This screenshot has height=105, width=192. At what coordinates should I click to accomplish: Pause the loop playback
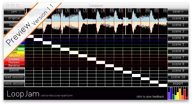click(x=14, y=70)
